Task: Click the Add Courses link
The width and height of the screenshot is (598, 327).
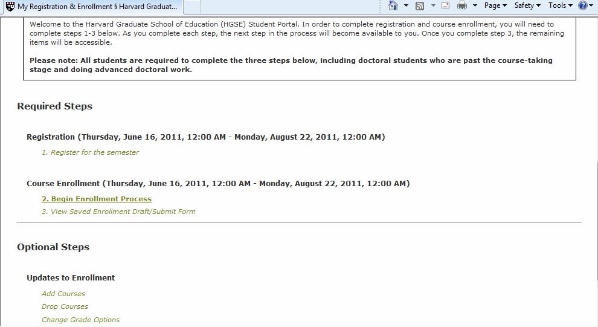Action: click(x=63, y=294)
